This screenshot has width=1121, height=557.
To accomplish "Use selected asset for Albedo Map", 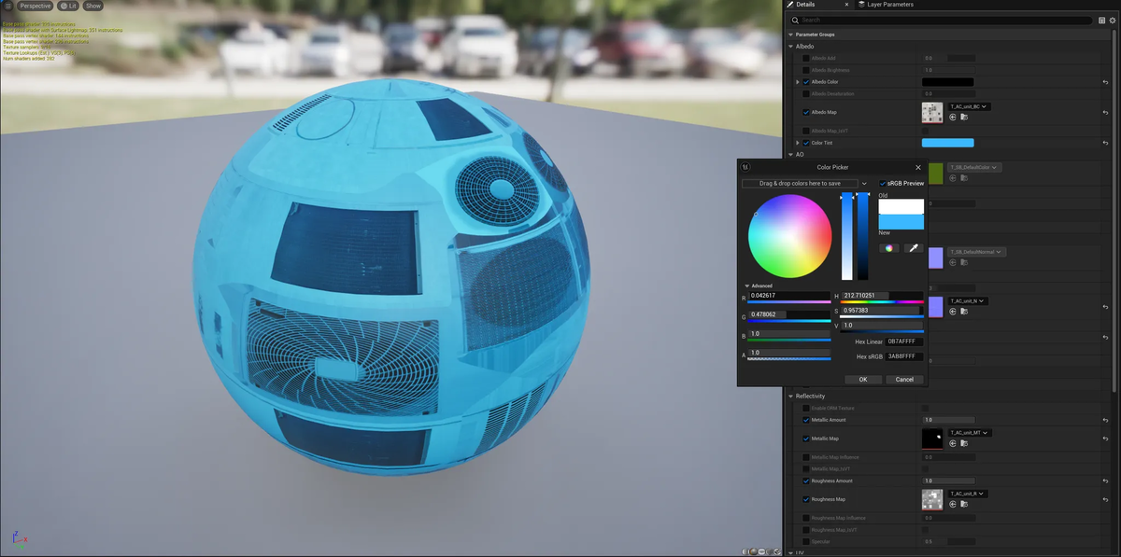I will [953, 118].
